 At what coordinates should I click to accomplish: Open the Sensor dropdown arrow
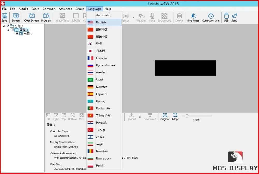pyautogui.click(x=133, y=17)
